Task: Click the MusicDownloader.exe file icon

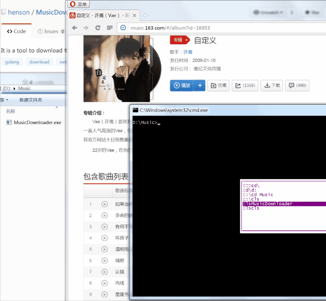Action: [9, 122]
